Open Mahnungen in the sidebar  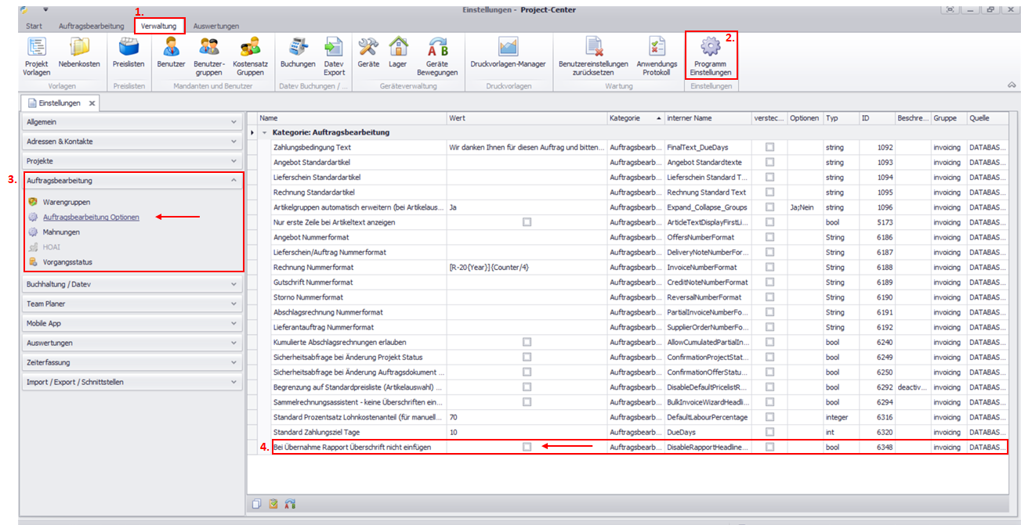pos(61,232)
